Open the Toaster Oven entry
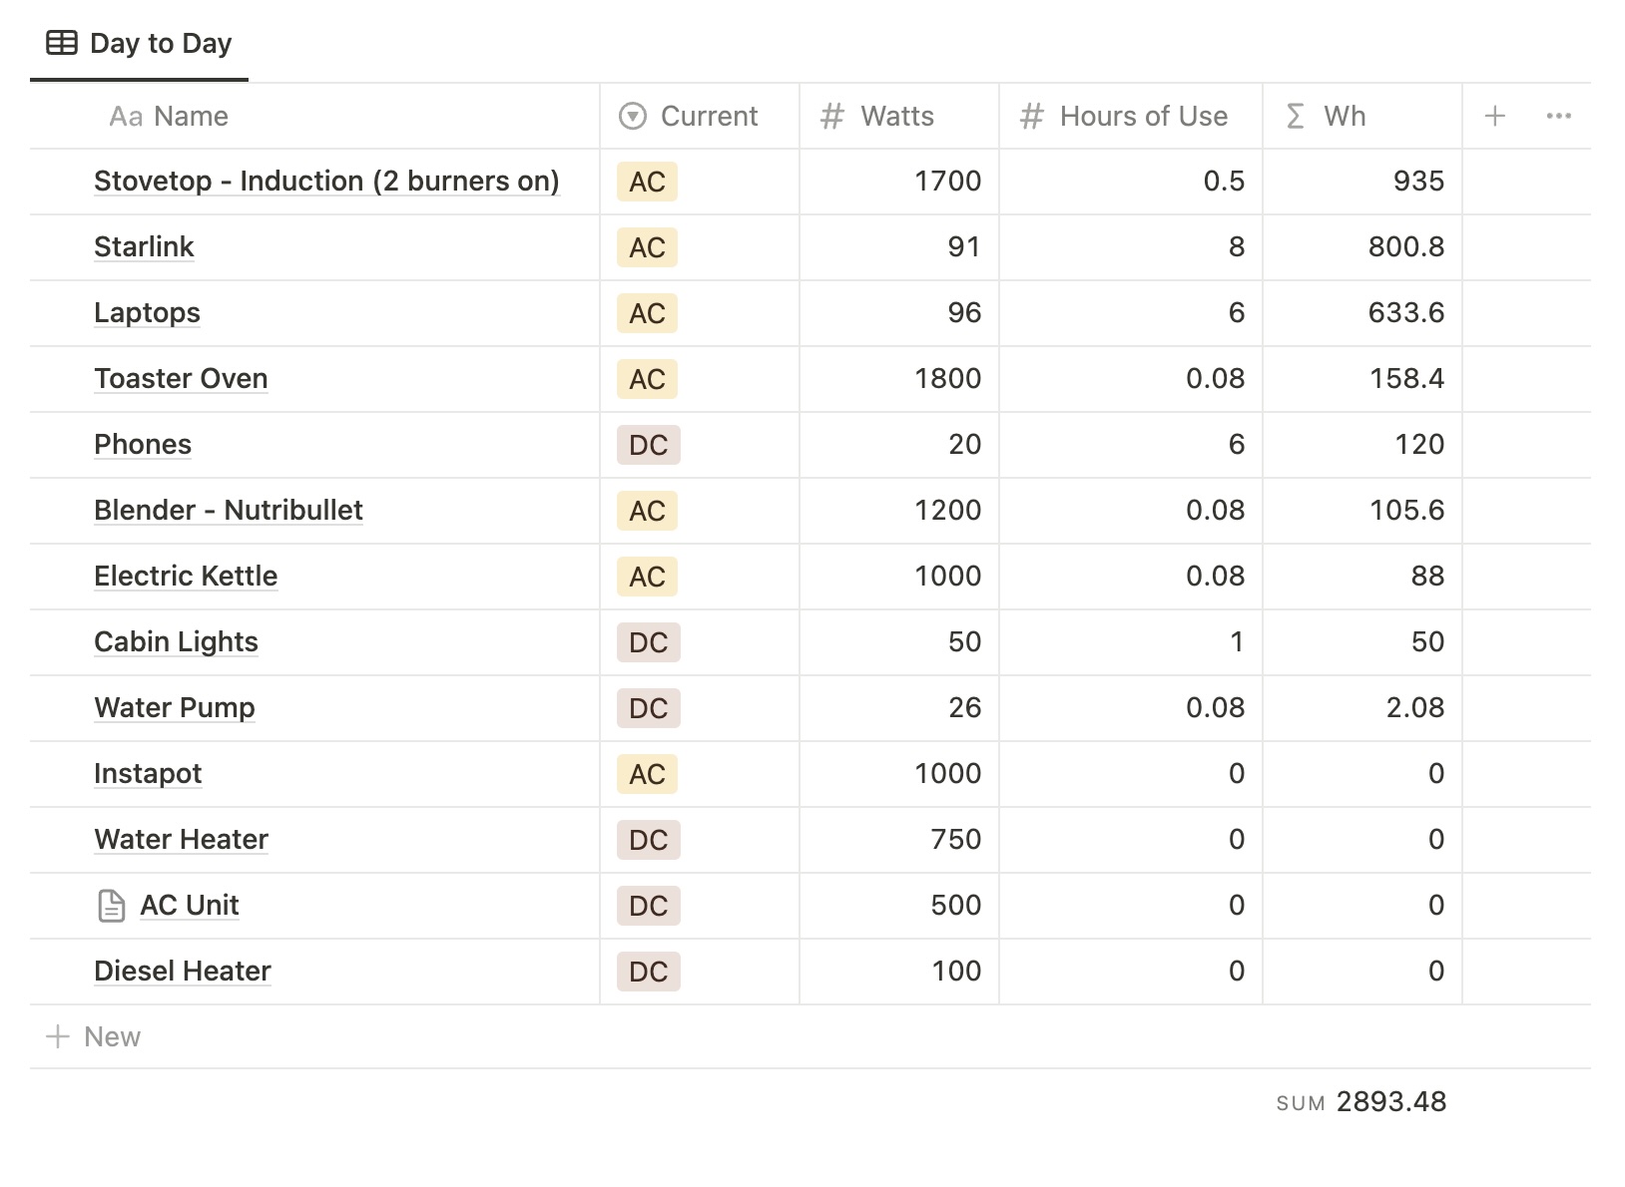 181,379
